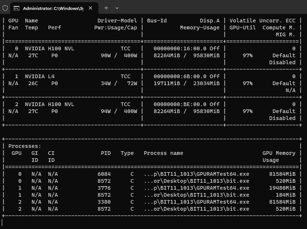Click the Memory-Usage column header
307x229 pixels.
(200, 28)
